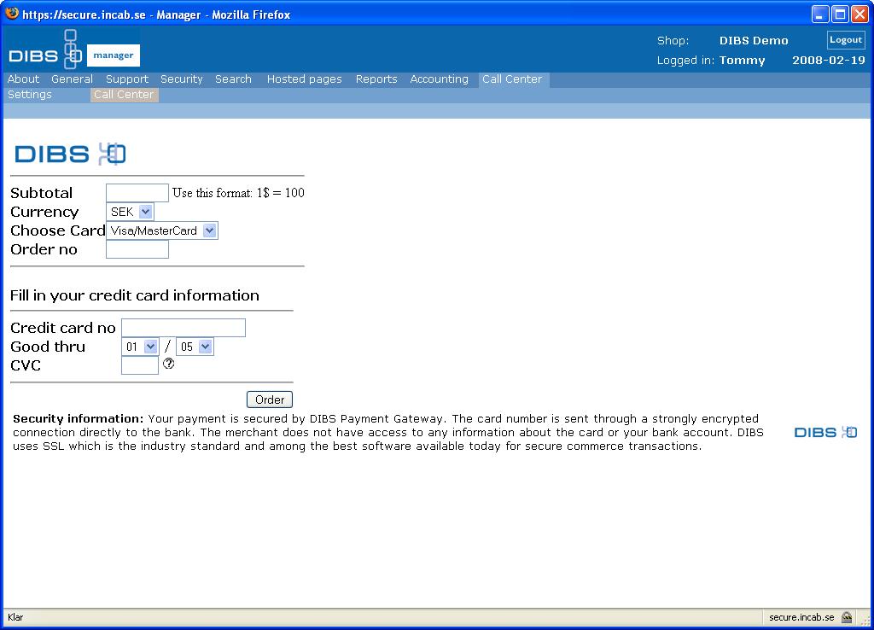Open the Support menu

pyautogui.click(x=127, y=79)
